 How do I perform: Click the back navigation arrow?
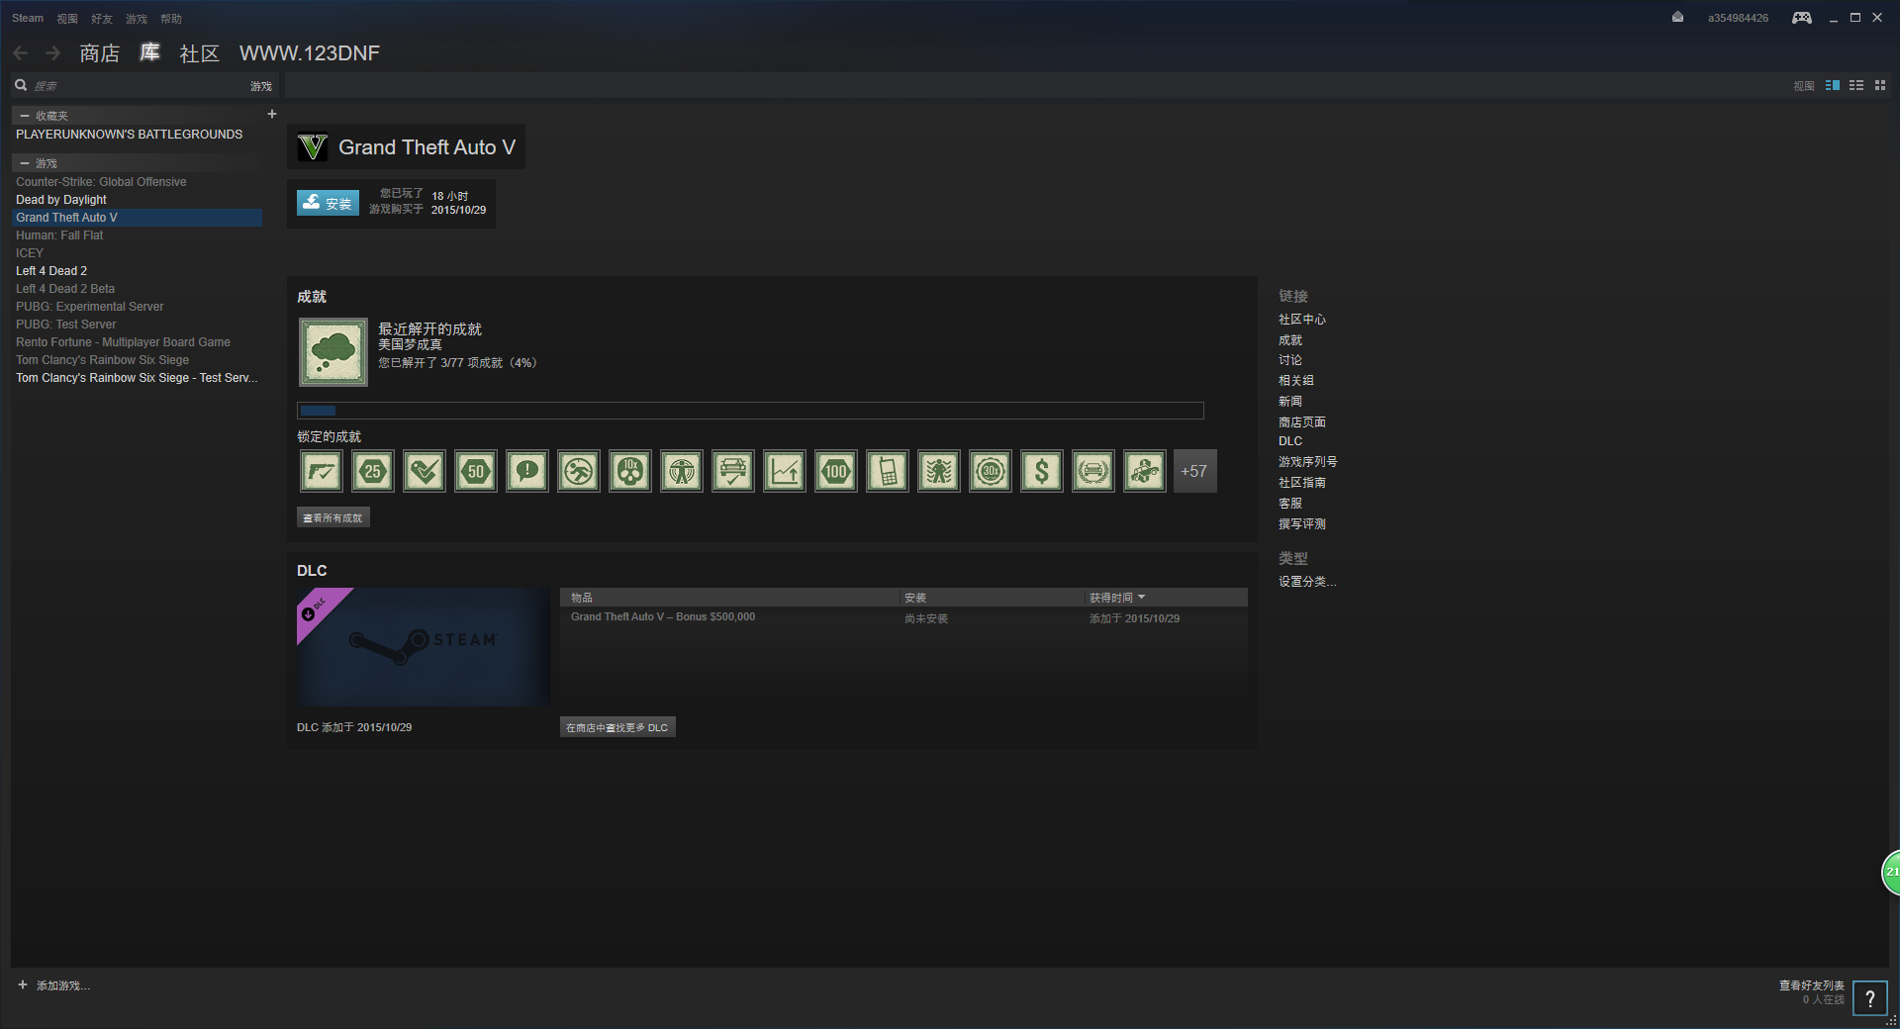(x=21, y=53)
